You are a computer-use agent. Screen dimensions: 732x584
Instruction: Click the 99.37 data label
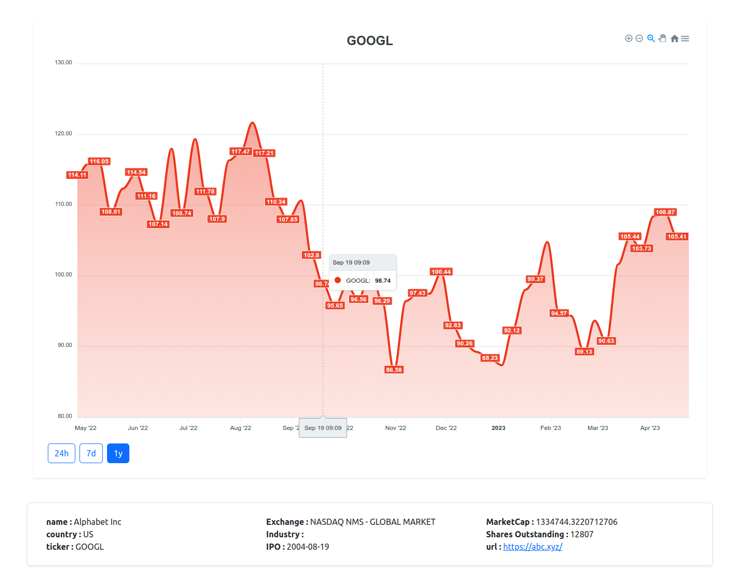[x=535, y=279]
